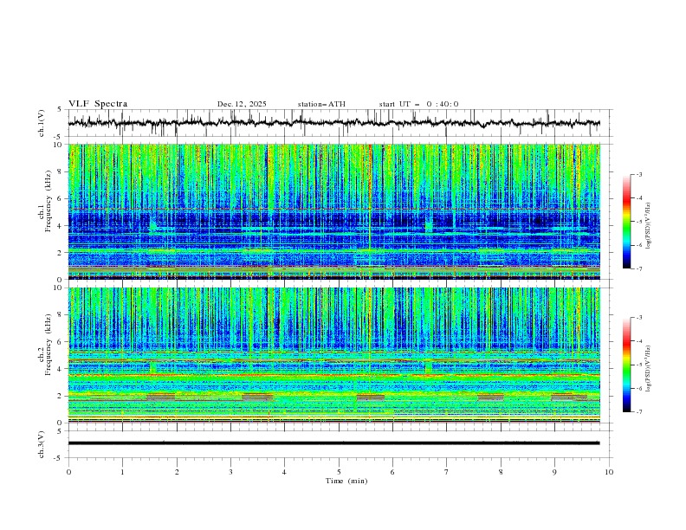The height and width of the screenshot is (530, 686).
Task: Click the date 'Dec. 12, 2025'
Action: tap(242, 104)
